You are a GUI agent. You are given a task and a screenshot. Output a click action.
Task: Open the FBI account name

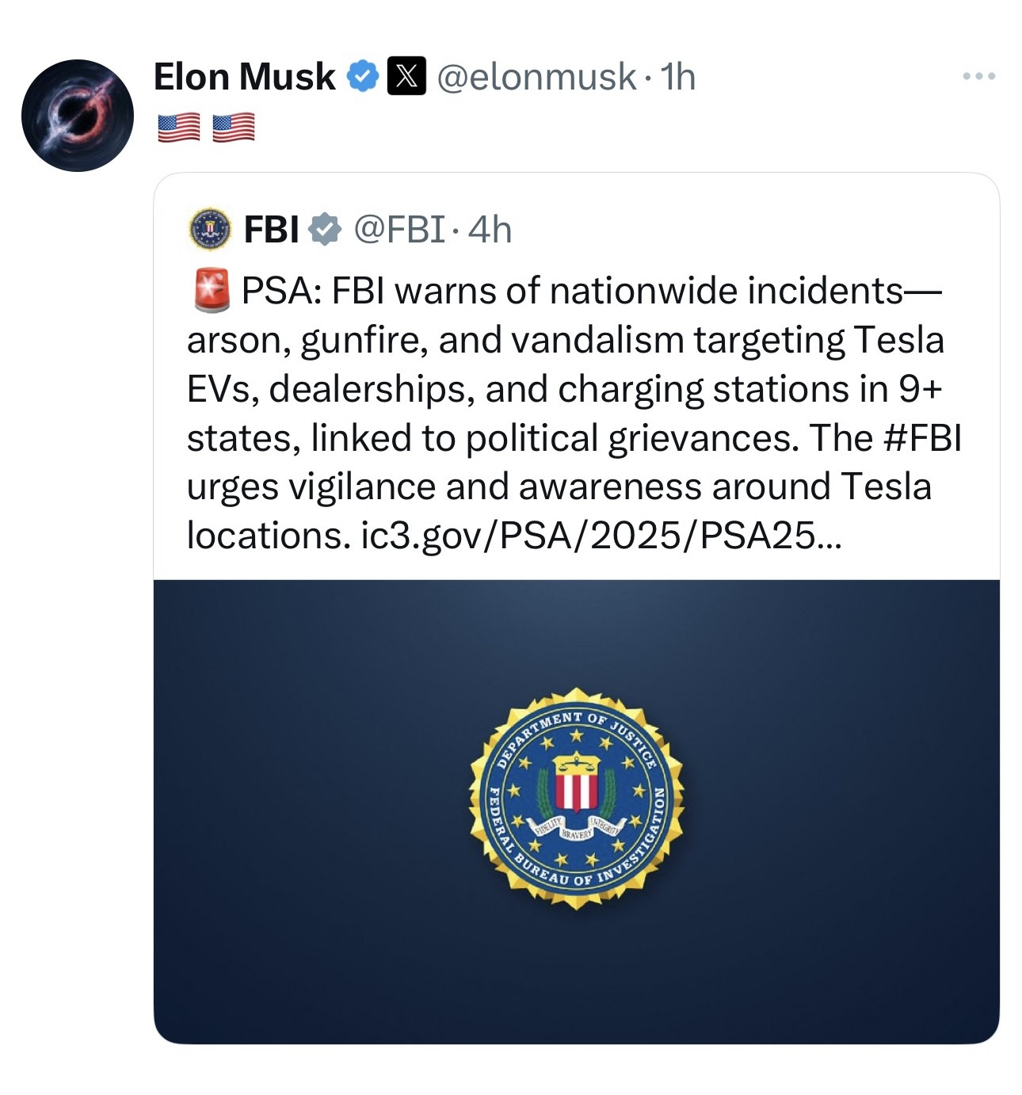click(271, 230)
